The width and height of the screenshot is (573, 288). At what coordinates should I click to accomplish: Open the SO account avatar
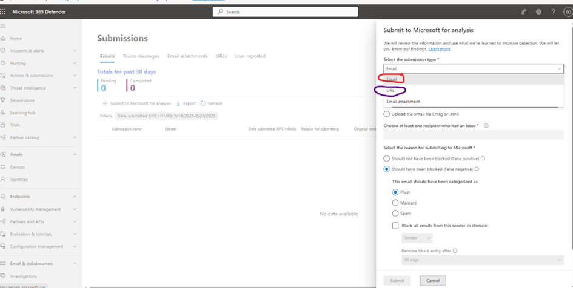568,11
